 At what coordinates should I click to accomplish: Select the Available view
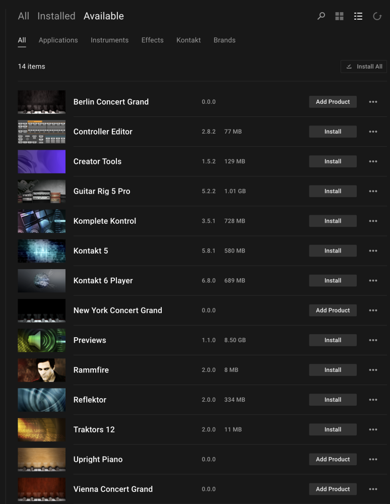(104, 16)
